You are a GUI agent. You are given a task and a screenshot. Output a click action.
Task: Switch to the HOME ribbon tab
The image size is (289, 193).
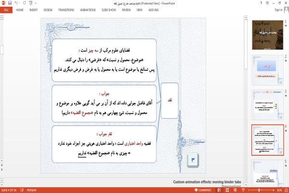click(20, 10)
